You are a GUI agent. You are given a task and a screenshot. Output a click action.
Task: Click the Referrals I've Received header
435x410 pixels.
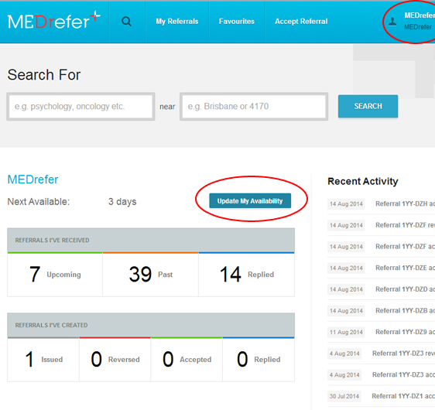(x=151, y=240)
